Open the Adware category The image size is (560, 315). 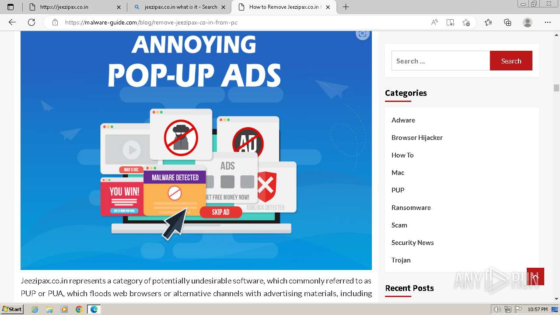[403, 120]
